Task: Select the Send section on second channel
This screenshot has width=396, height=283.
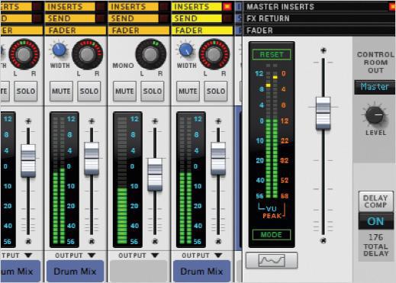Action: click(70, 18)
